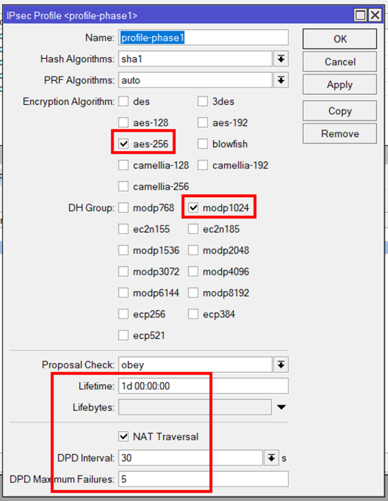Screen dimensions: 388x501
Task: Enable the modp1536 DH group
Action: [x=123, y=250]
